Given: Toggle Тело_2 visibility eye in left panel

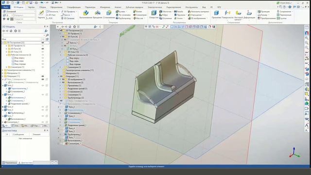Looking at the screenshot, I should tap(43, 86).
